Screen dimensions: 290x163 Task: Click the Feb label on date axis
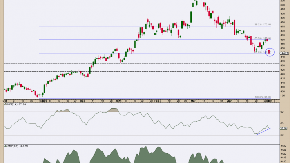click(x=157, y=101)
